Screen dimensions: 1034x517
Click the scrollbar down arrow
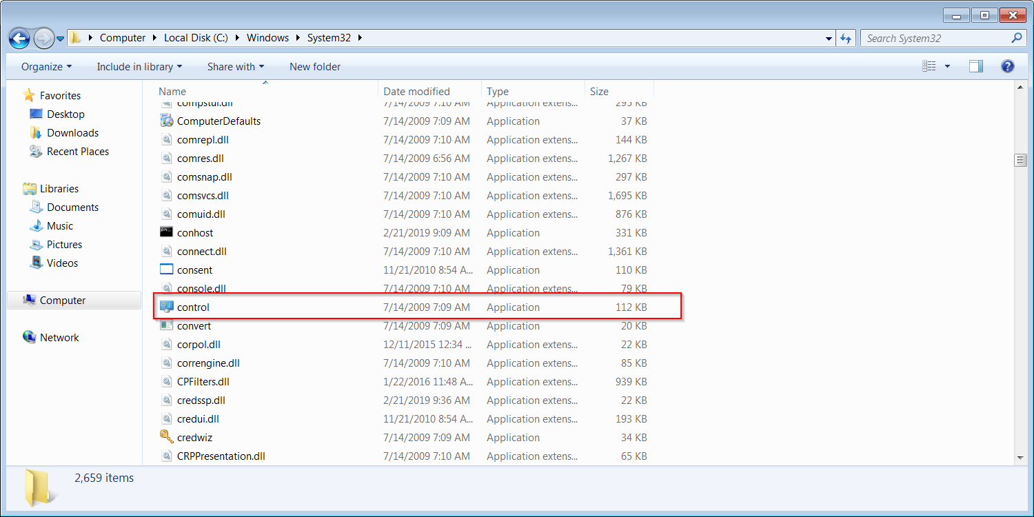click(1020, 457)
